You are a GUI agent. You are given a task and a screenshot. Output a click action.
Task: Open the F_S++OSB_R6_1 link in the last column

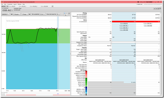[x=148, y=24]
